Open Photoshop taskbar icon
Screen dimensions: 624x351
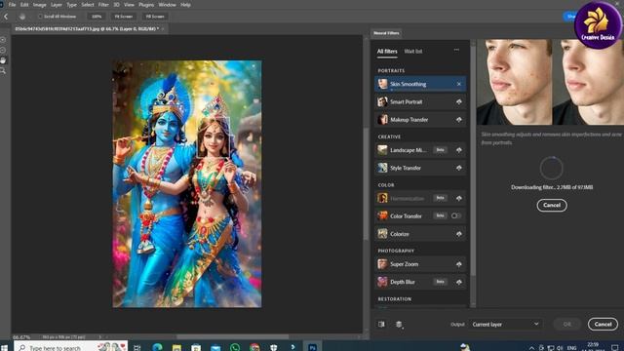click(x=313, y=347)
